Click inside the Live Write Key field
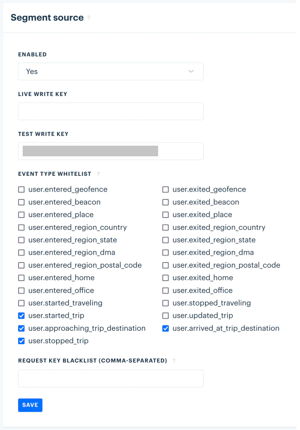The height and width of the screenshot is (430, 300). click(x=110, y=111)
